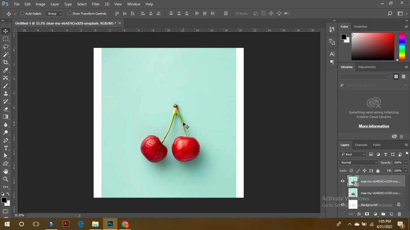
Task: Click the Link layers icon
Action: point(351,214)
